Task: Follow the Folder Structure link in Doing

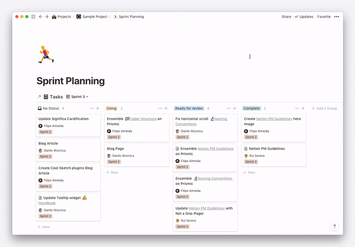Action: click(142, 119)
